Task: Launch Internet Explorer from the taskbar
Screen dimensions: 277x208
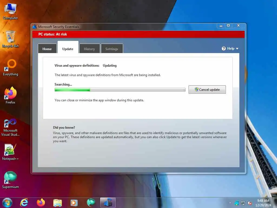Action: [24, 203]
